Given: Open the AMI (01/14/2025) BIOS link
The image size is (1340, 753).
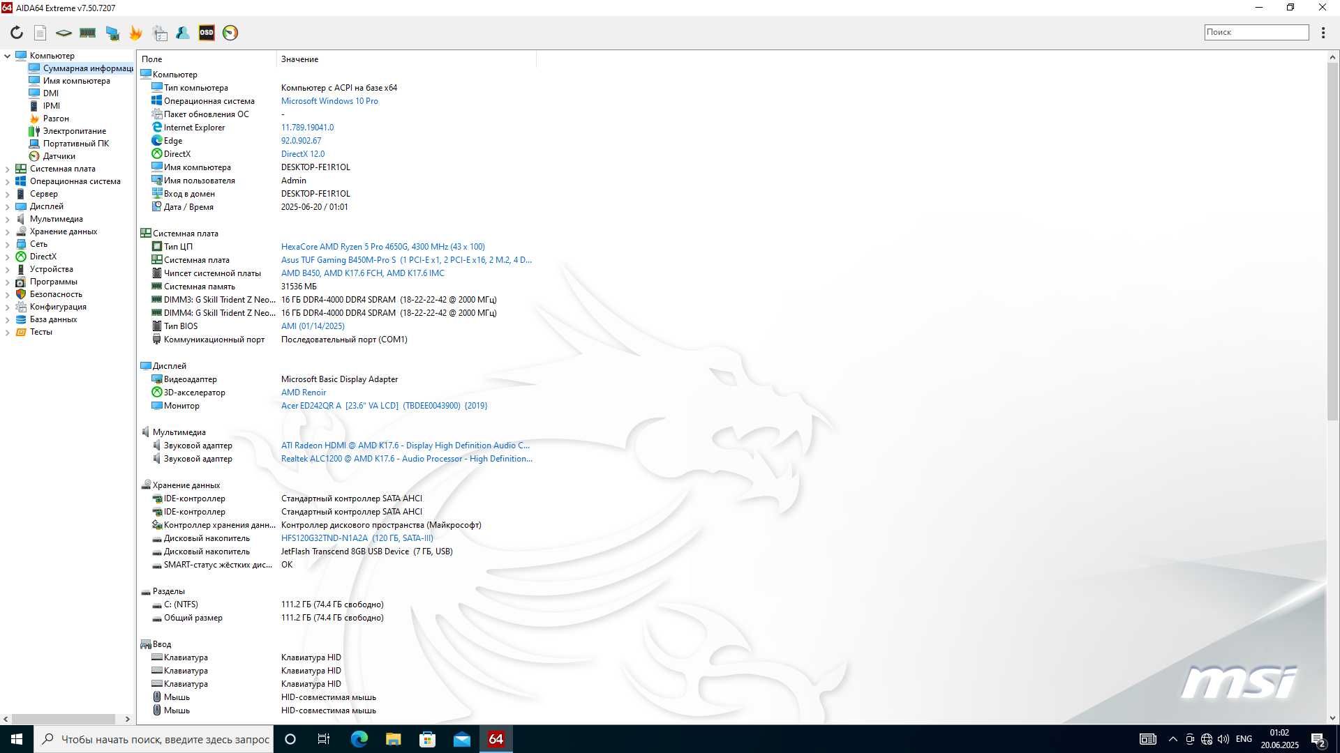Looking at the screenshot, I should pos(313,326).
